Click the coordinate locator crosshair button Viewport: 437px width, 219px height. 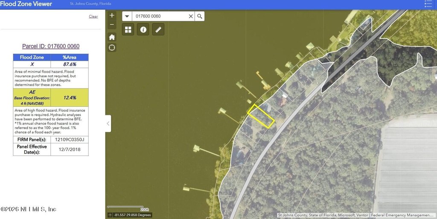(111, 215)
